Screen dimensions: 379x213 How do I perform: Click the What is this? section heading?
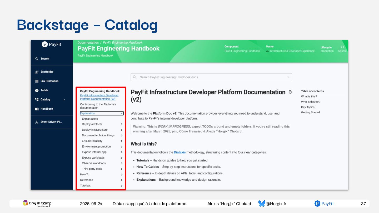(144, 144)
